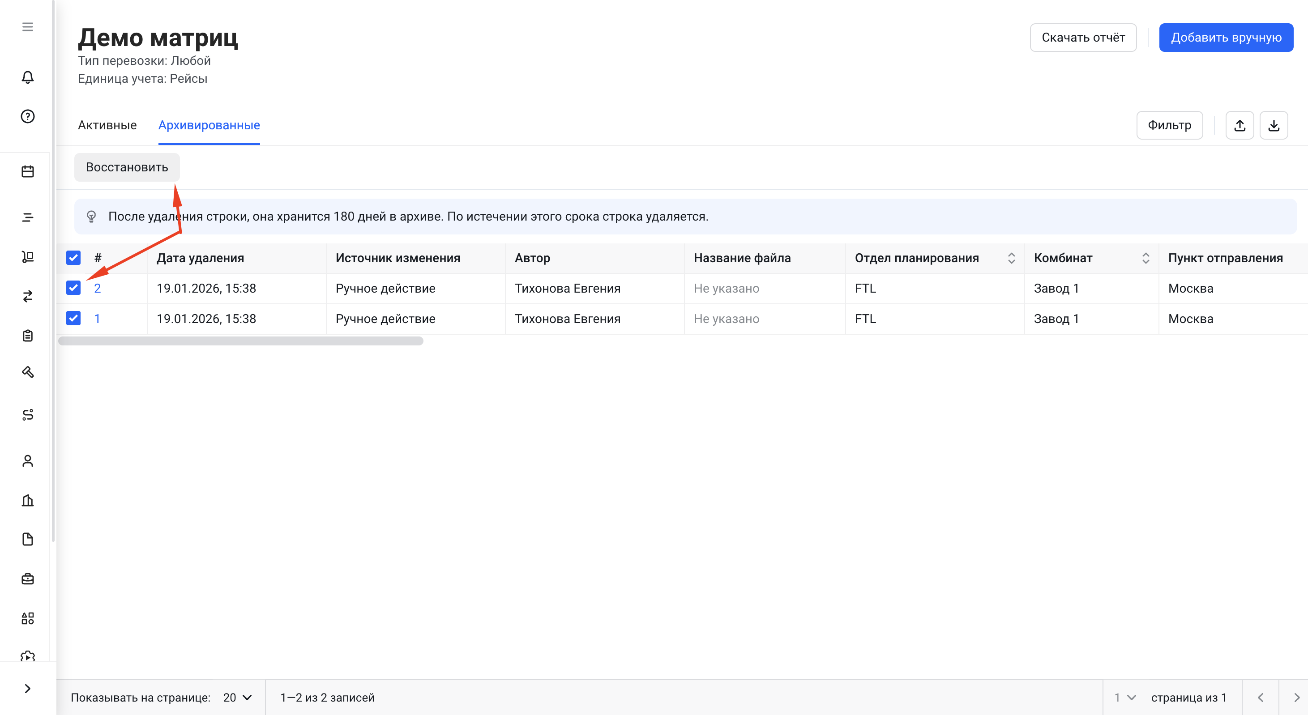Open the page number dropdown
The width and height of the screenshot is (1308, 715).
click(x=1125, y=697)
